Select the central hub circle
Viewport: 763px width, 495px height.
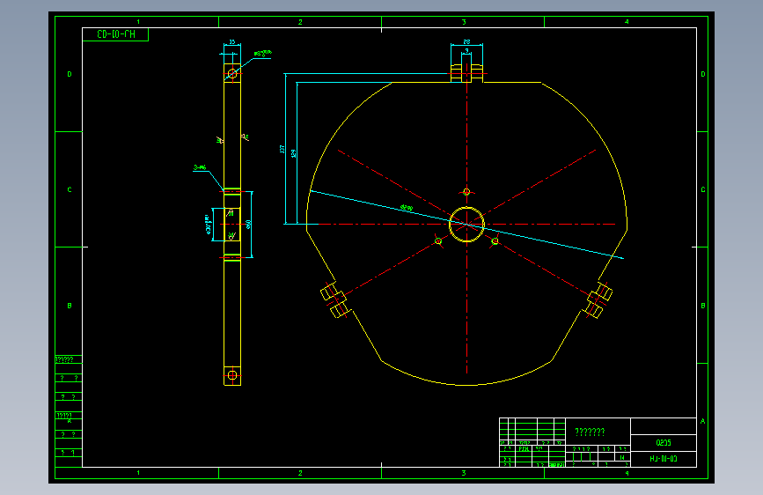466,224
